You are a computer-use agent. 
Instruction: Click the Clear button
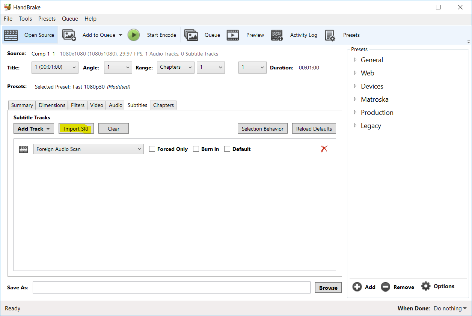coord(113,129)
